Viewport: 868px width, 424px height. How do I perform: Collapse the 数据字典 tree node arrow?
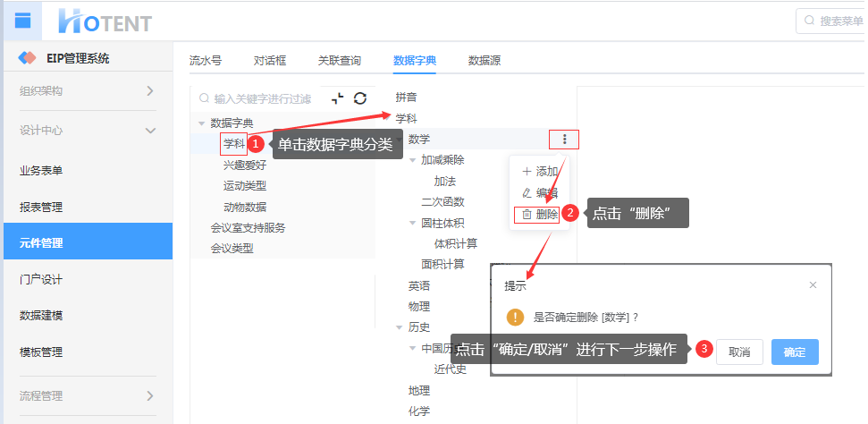[201, 123]
